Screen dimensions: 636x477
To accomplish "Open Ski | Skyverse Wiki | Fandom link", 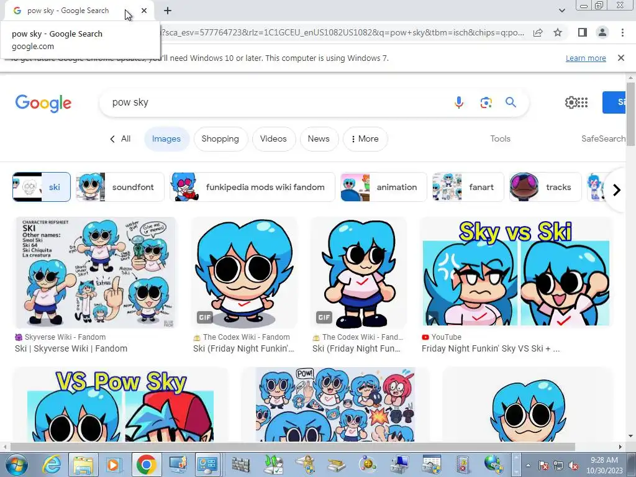I will 71,348.
